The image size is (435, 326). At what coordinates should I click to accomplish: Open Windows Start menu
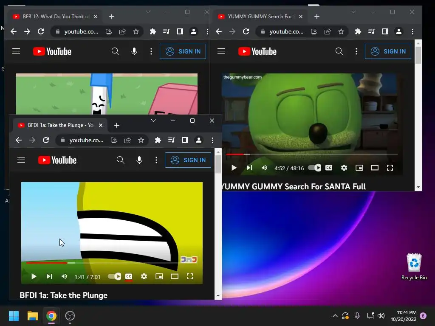pyautogui.click(x=14, y=316)
